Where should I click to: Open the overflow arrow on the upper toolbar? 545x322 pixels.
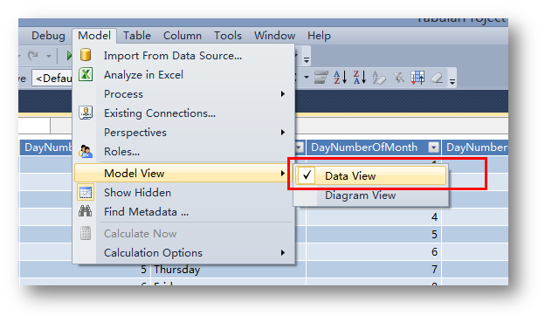click(307, 59)
